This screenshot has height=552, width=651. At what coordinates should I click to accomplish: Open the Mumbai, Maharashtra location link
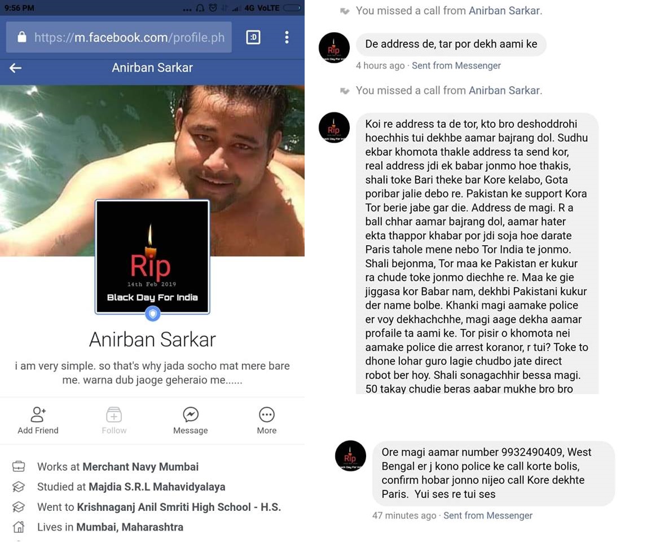[x=130, y=527]
